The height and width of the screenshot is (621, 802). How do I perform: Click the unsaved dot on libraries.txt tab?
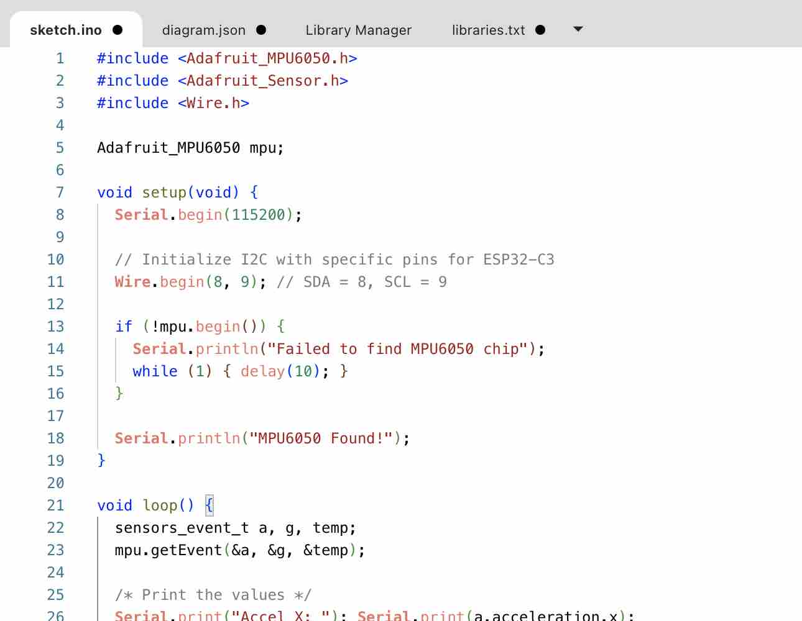point(540,30)
